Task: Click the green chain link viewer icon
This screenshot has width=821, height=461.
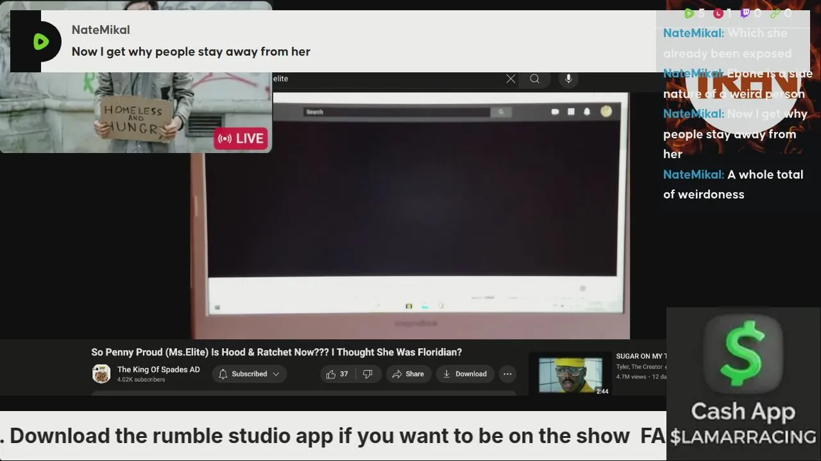Action: pos(775,13)
